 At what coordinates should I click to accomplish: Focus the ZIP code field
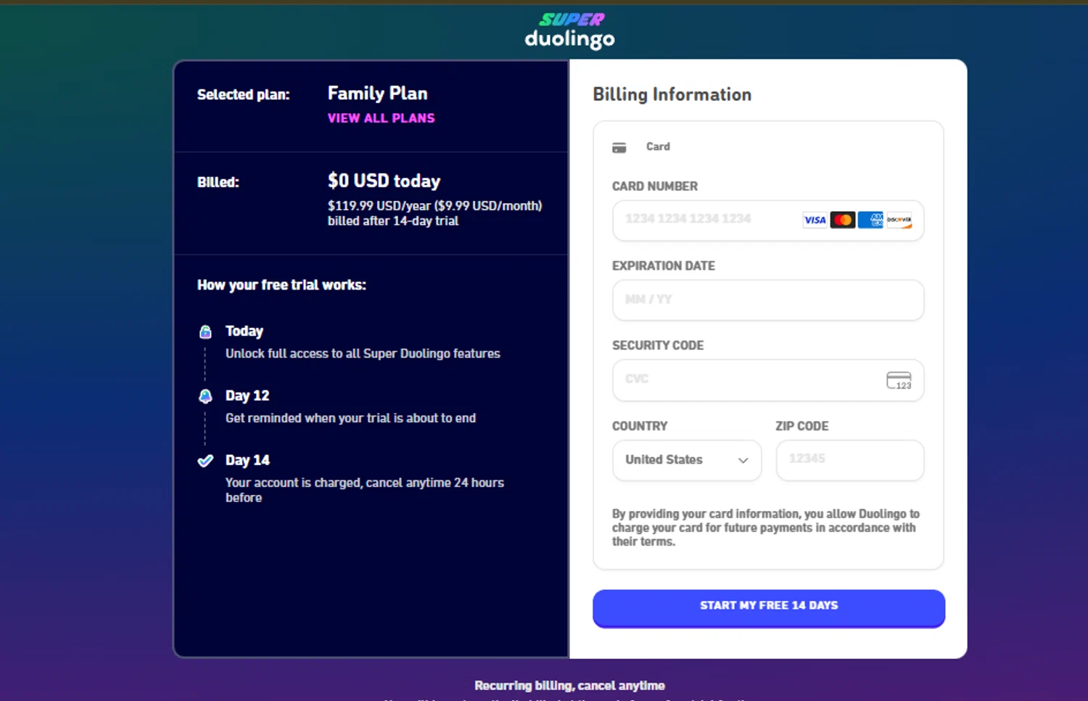pos(850,460)
